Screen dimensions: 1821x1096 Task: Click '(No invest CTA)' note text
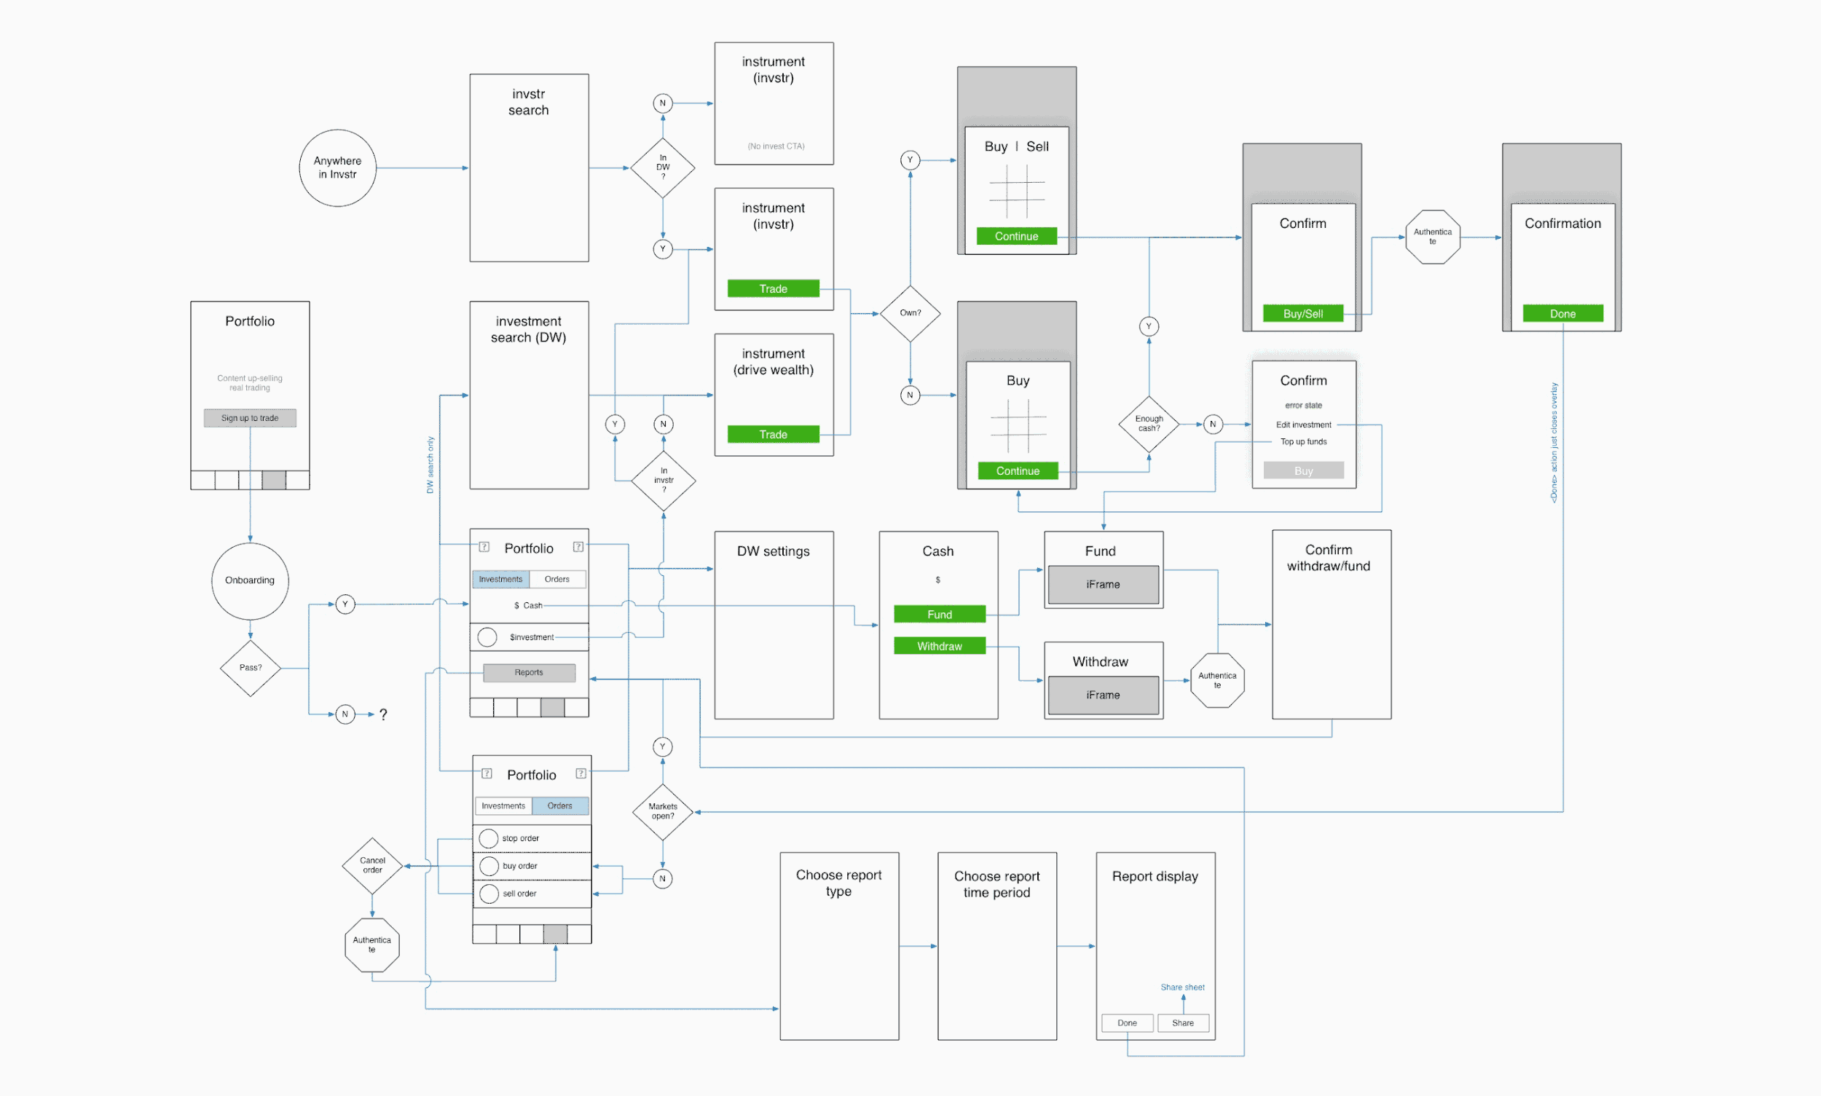[x=776, y=146]
